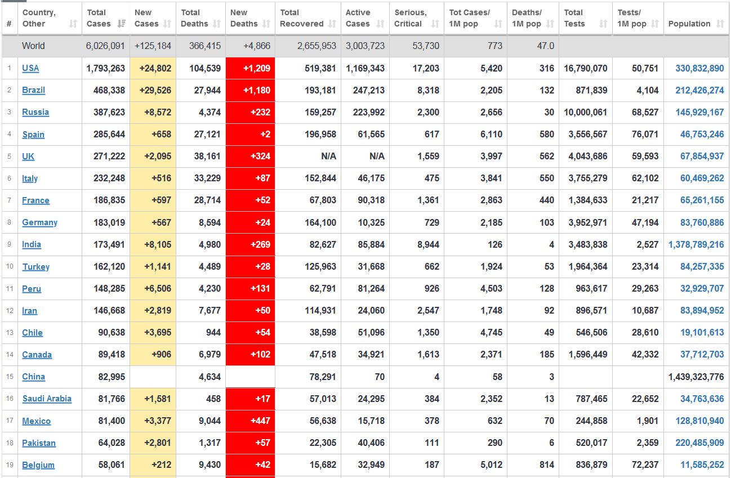Click sort arrows in Deaths/1M pop header
731x478 pixels.
(x=550, y=24)
